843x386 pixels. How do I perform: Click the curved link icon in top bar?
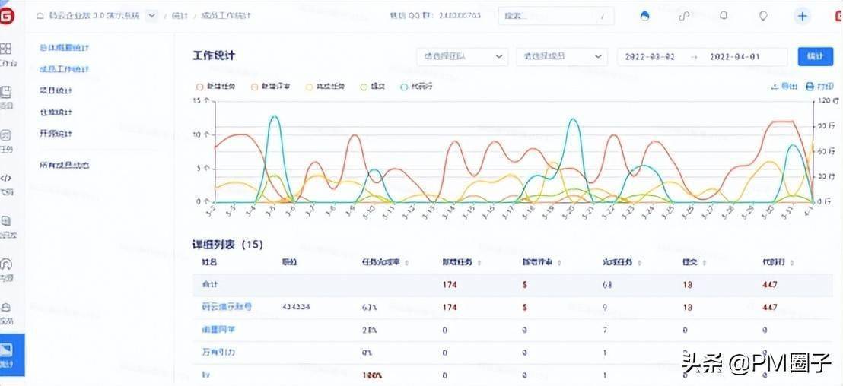coord(684,15)
